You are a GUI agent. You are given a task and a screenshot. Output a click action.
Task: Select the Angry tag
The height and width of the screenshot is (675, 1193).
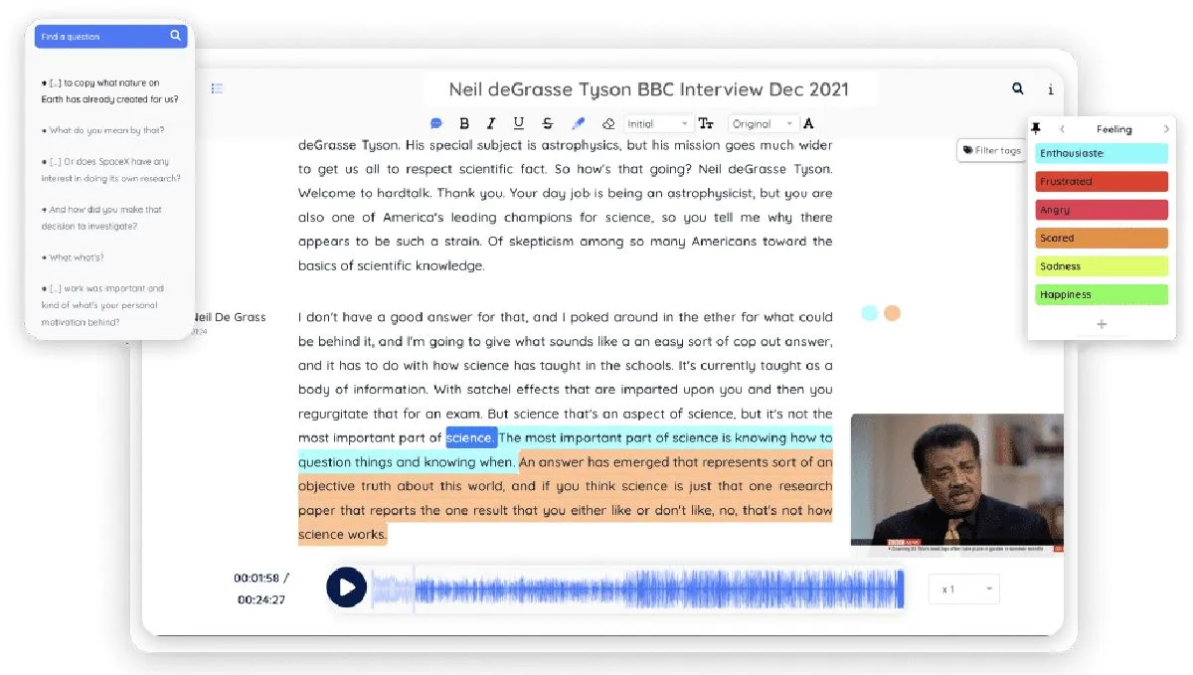click(1102, 210)
